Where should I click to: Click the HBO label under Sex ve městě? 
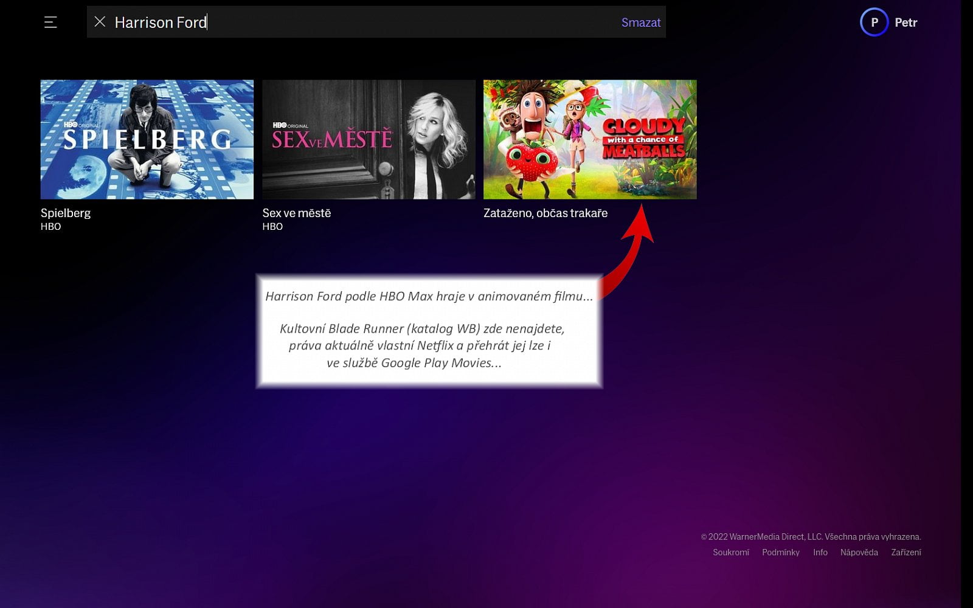(x=272, y=226)
